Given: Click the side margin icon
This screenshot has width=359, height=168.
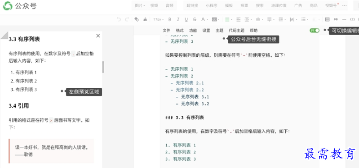Looking at the screenshot, I should point(247,19).
